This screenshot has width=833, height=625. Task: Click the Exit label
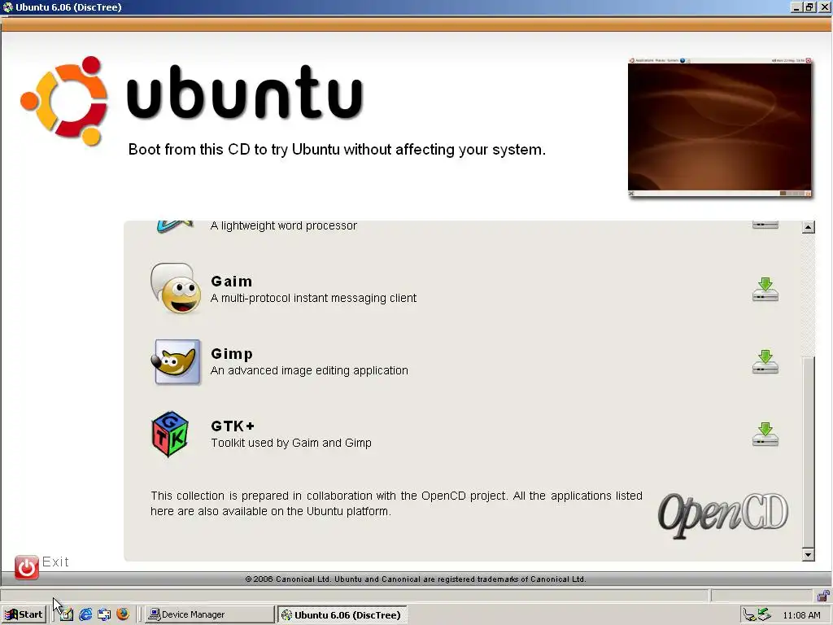[x=55, y=562]
